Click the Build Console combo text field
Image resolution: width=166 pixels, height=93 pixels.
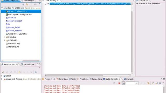[x=130, y=83]
